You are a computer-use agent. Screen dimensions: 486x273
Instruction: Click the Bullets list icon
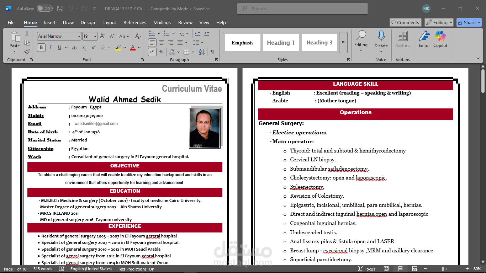(x=152, y=33)
